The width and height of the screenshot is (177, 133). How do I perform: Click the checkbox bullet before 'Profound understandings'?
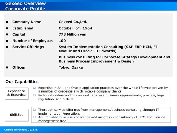pyautogui.click(x=34, y=95)
